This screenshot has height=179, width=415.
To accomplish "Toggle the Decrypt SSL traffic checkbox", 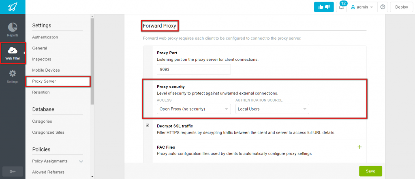I will pyautogui.click(x=148, y=126).
